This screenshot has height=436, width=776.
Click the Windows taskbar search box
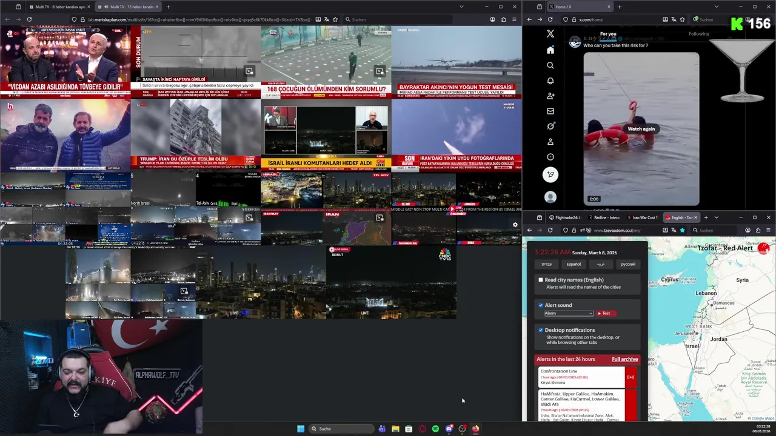(341, 429)
